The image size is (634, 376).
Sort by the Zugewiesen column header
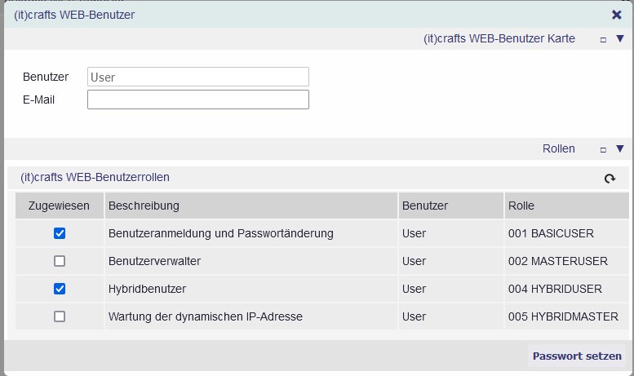point(60,206)
